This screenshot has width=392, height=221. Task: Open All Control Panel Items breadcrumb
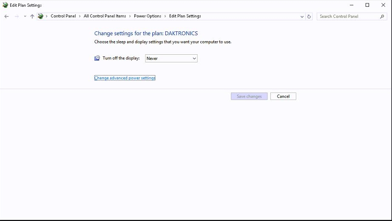pyautogui.click(x=105, y=16)
